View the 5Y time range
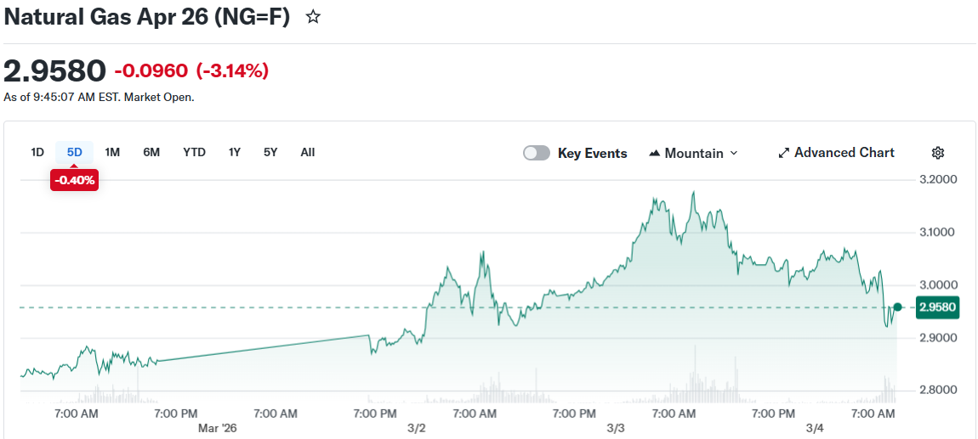The height and width of the screenshot is (439, 978). coord(270,153)
